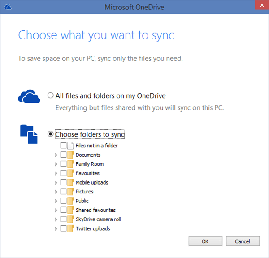Expand the Mobile uploads folder
This screenshot has height=258, width=269.
pos(56,183)
